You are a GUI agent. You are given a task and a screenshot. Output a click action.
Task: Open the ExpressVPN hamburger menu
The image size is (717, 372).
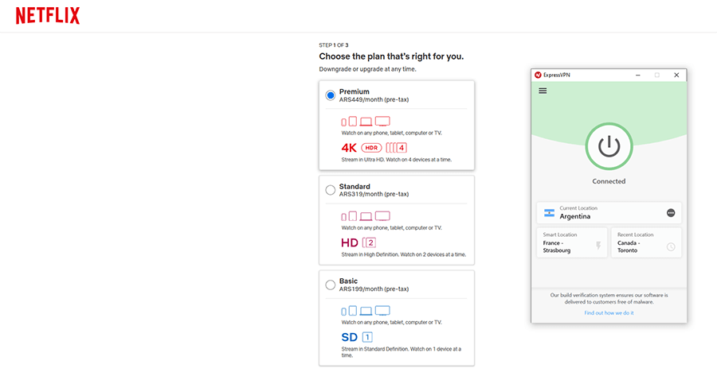point(543,91)
